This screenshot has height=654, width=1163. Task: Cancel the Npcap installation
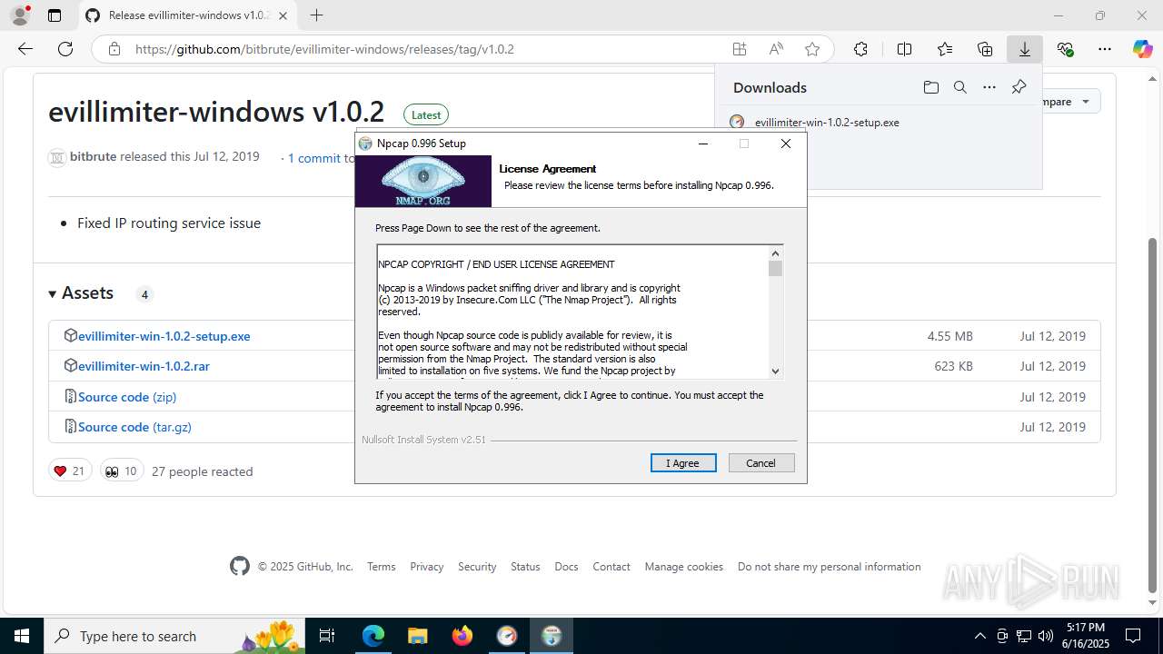(761, 463)
